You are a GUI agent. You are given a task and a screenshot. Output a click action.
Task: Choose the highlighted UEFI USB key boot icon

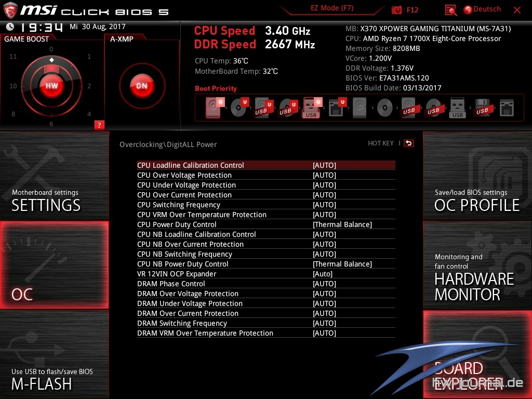point(312,108)
